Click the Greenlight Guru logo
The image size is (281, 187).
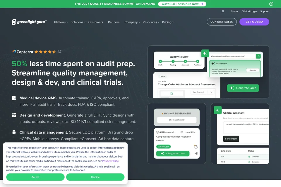pos(29,22)
